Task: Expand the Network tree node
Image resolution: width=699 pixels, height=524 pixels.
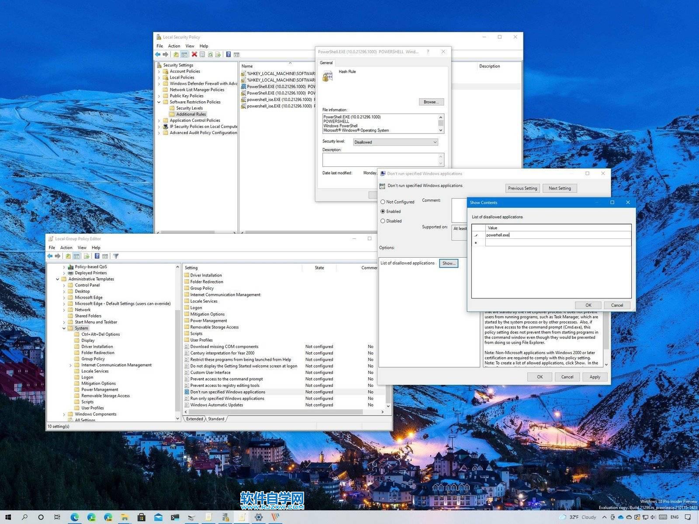Action: [64, 310]
